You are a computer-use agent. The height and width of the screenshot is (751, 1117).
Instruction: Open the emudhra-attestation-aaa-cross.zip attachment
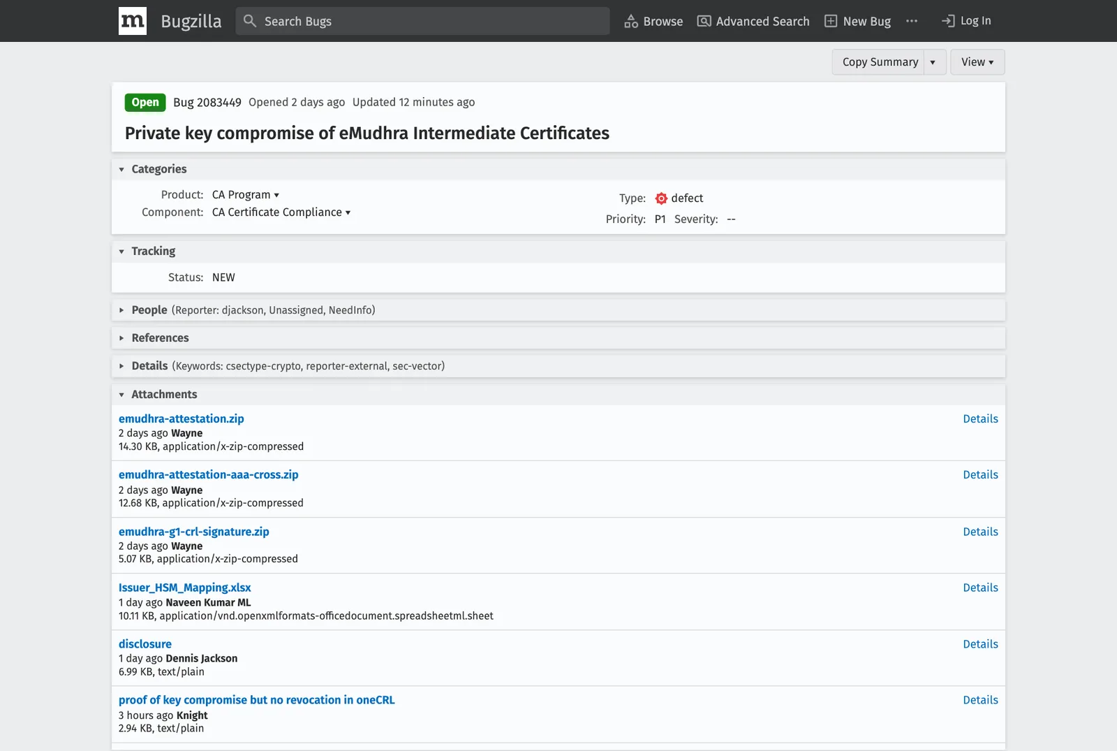click(209, 475)
